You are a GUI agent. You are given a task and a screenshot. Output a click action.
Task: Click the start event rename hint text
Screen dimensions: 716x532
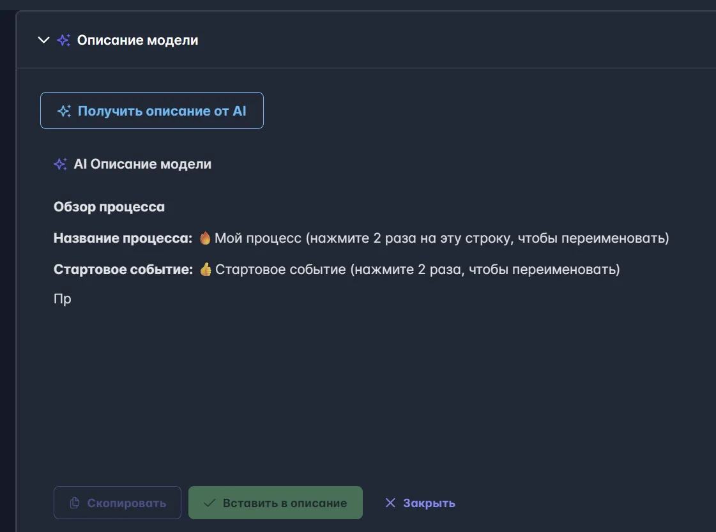(417, 269)
